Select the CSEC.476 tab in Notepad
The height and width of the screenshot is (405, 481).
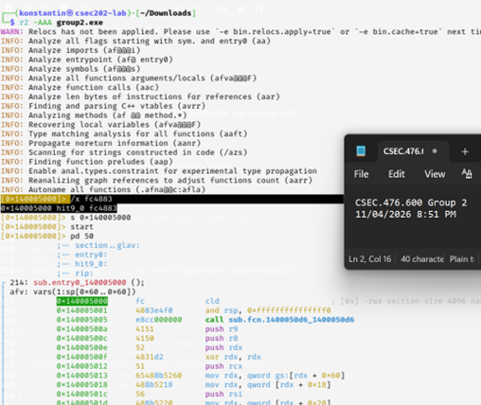(413, 151)
